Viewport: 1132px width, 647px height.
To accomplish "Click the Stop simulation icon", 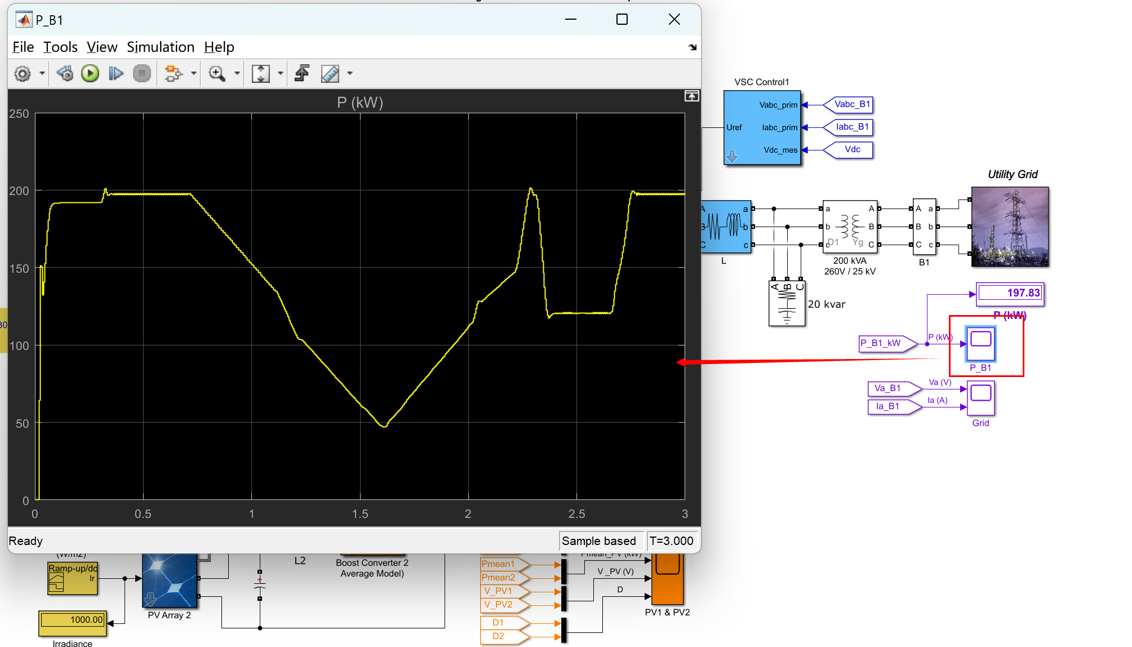I will click(142, 74).
